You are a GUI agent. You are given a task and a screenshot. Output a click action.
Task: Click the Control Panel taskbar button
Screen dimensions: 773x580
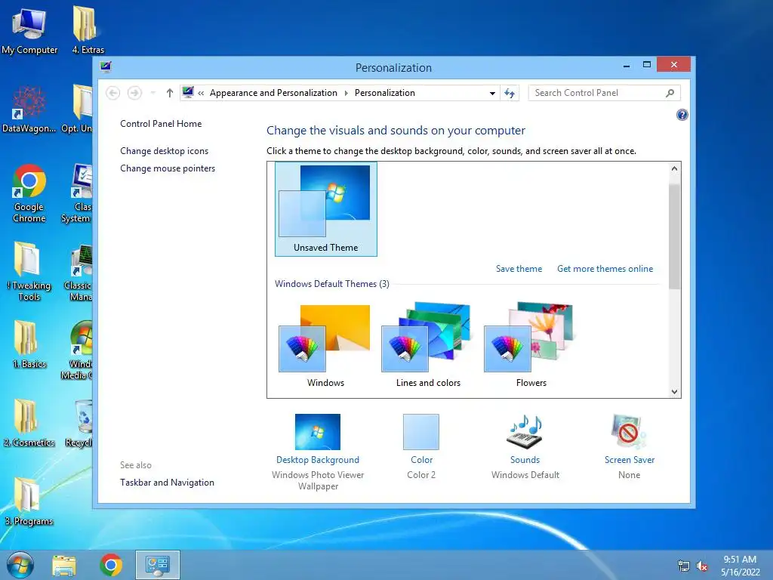(x=157, y=565)
